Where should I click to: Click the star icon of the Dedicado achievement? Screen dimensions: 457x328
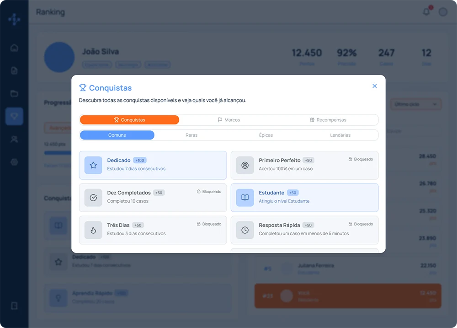point(93,165)
